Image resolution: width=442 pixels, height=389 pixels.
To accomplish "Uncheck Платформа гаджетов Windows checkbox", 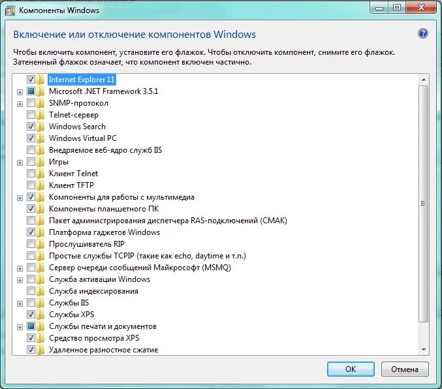I will 31,232.
